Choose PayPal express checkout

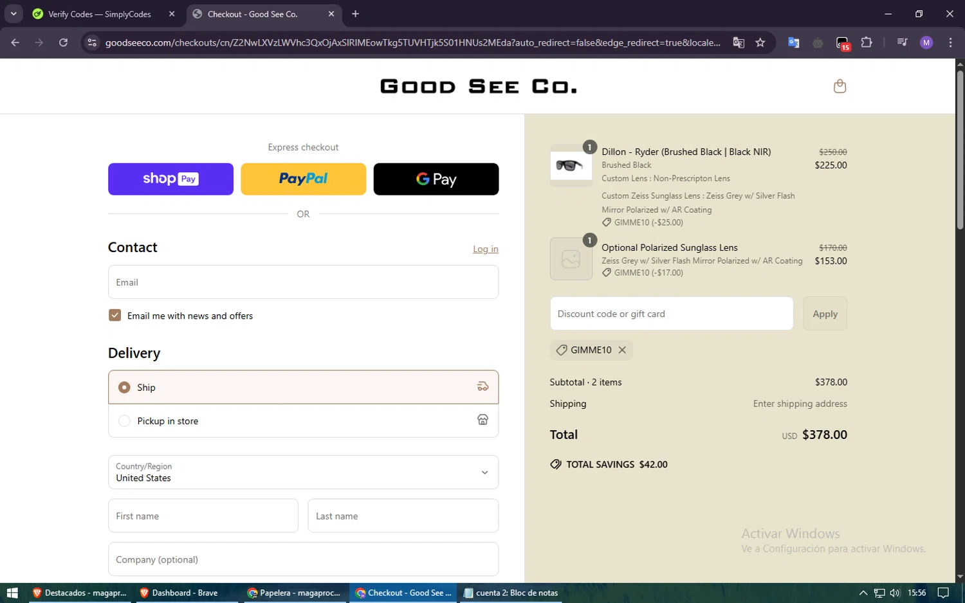tap(303, 179)
